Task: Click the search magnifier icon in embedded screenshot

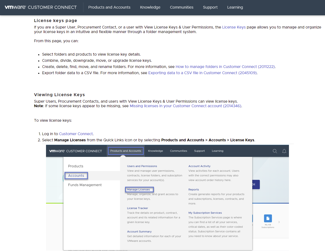Action: pos(275,151)
